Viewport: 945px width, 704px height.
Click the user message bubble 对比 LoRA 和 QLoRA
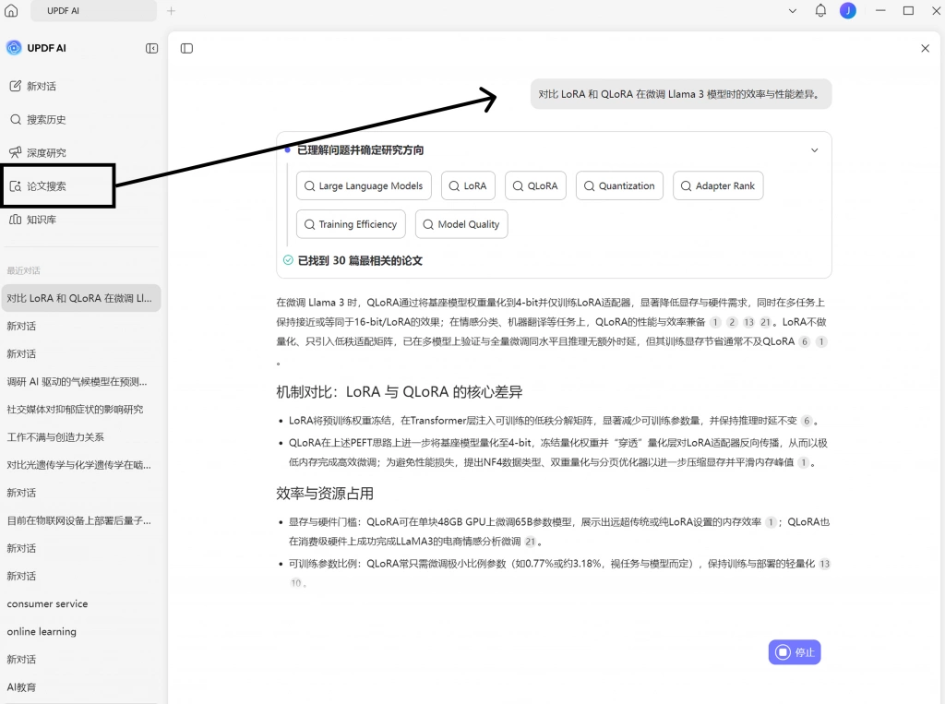tap(681, 94)
